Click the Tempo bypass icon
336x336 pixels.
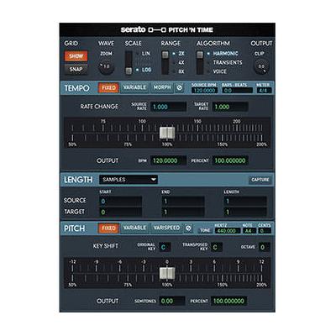click(180, 88)
